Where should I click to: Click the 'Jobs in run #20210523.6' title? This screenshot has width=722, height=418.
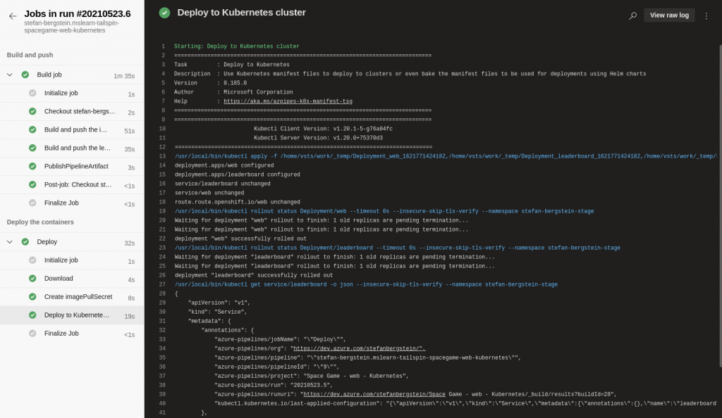[78, 14]
